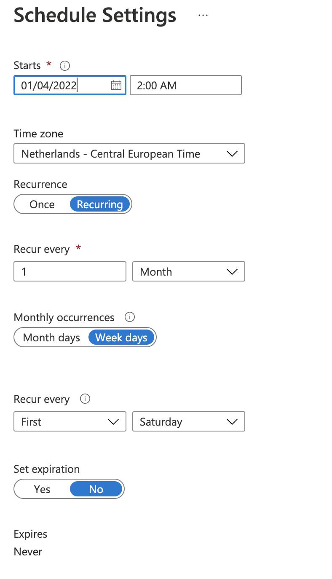Switch Monthly occurrences to Month days
The image size is (332, 579).
pos(51,337)
